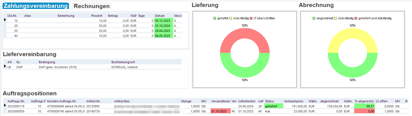Click red 'geliefert und rückständig' legend swatch

coord(356,18)
